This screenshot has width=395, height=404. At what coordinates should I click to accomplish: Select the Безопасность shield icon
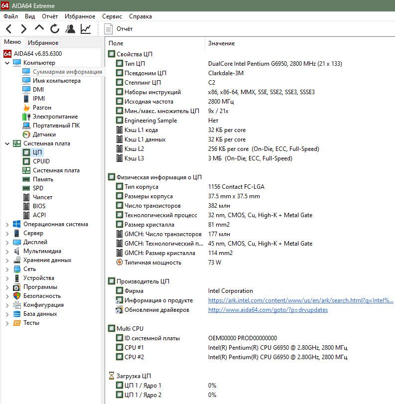pyautogui.click(x=17, y=296)
